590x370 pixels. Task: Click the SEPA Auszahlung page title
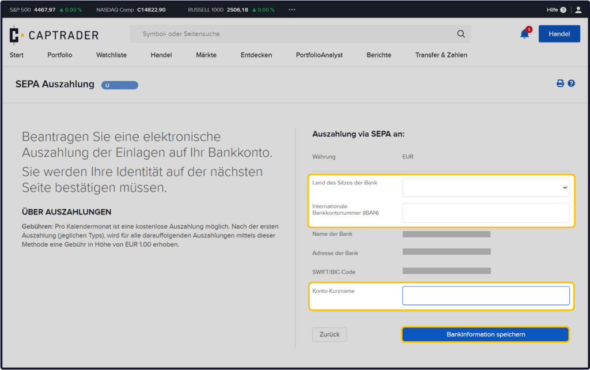tap(55, 84)
